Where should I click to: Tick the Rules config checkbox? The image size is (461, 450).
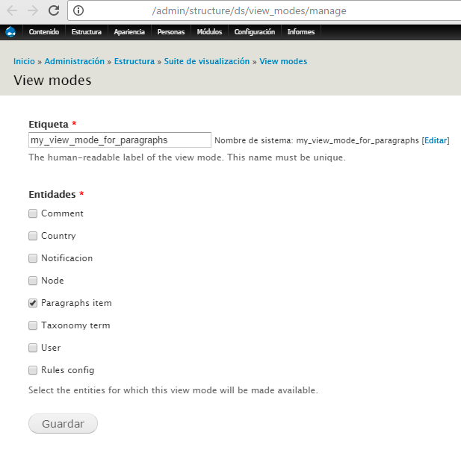click(x=33, y=370)
